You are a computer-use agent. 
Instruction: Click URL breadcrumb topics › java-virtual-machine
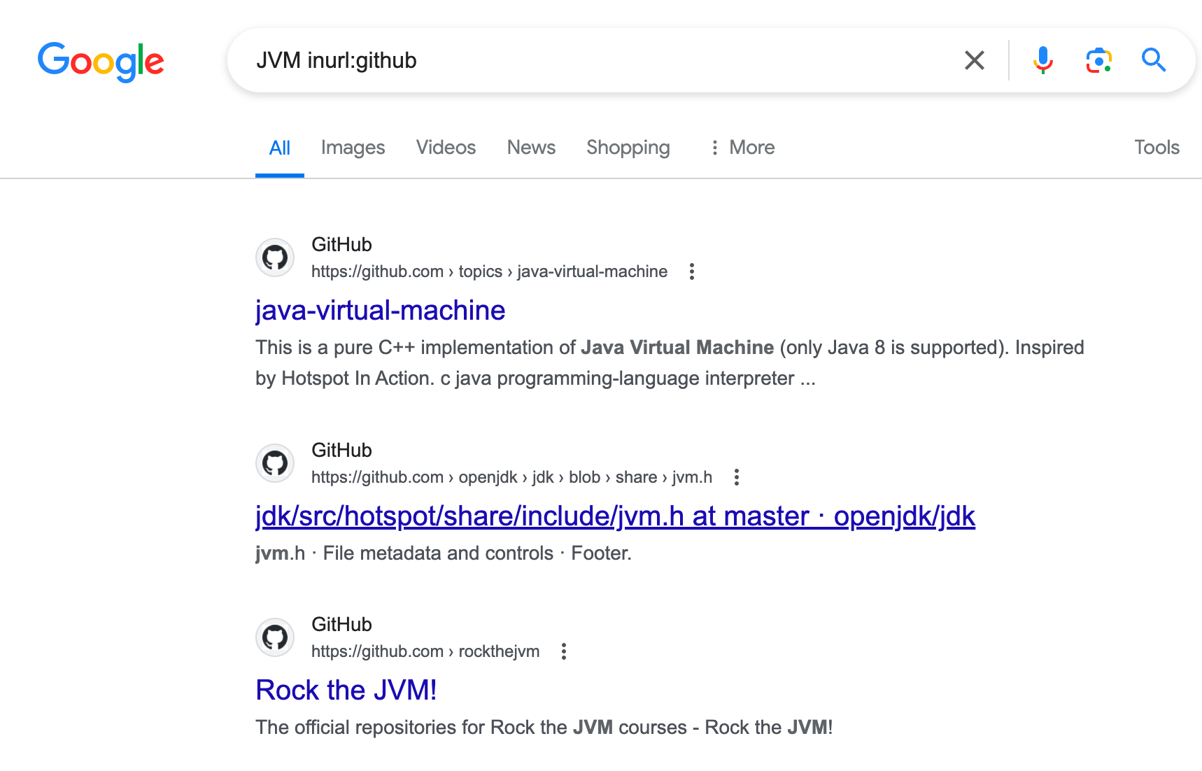point(563,271)
